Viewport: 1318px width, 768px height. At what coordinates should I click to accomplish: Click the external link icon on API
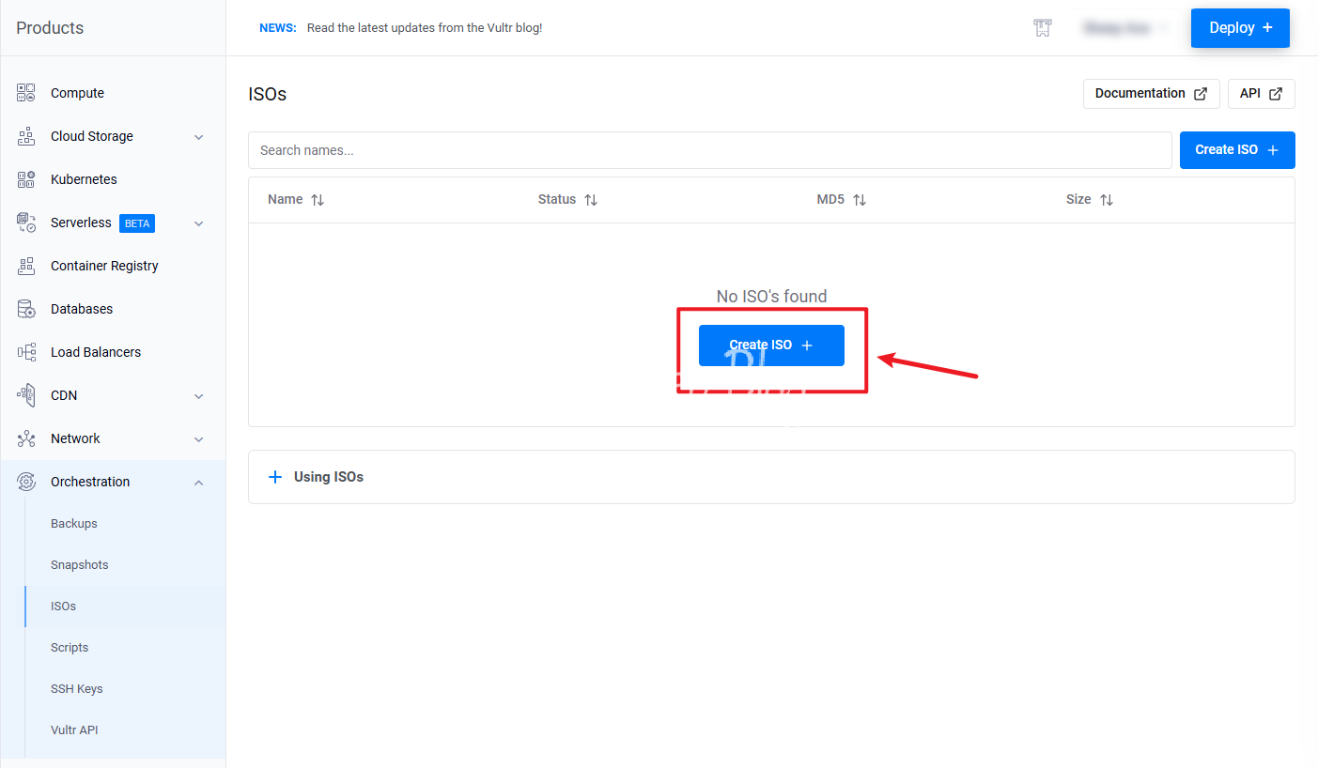pyautogui.click(x=1276, y=94)
